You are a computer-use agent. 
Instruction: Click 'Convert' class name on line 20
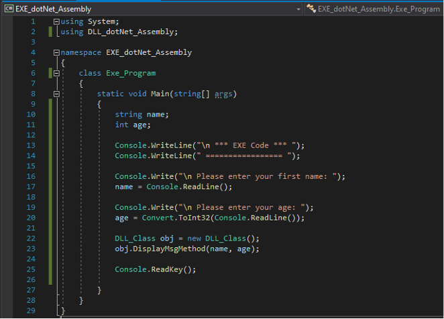click(x=158, y=218)
